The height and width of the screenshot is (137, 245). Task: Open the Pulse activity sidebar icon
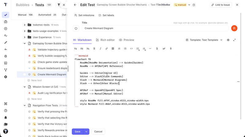coord(6,49)
